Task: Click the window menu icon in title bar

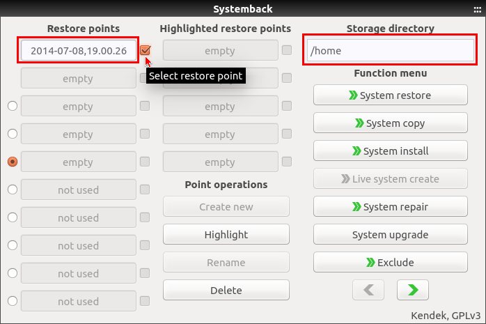Action: click(476, 8)
